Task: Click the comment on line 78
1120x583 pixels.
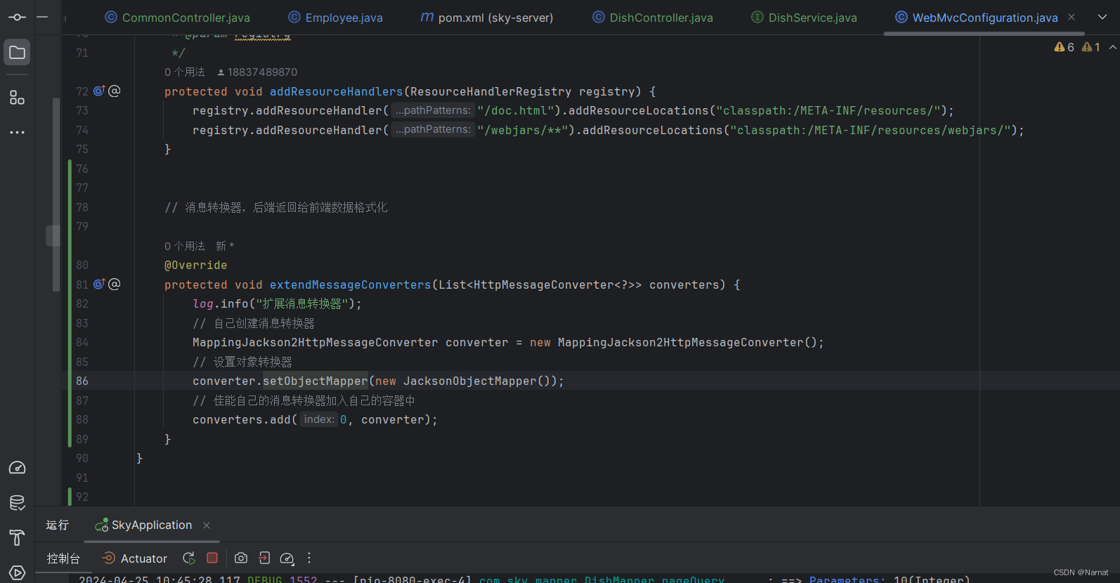Action: tap(275, 207)
